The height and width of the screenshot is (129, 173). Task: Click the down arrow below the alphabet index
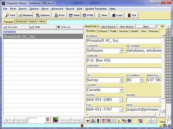pos(169,117)
